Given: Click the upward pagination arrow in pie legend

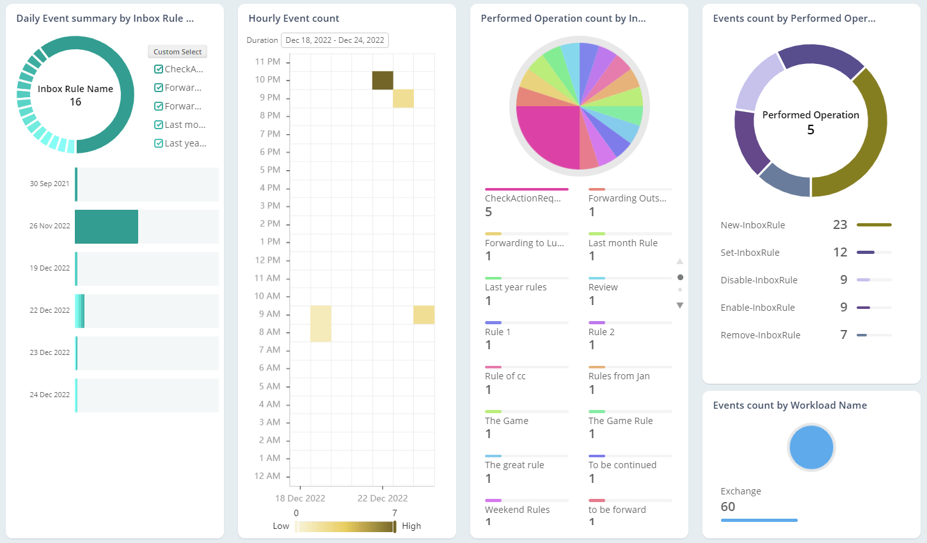Looking at the screenshot, I should tap(680, 262).
